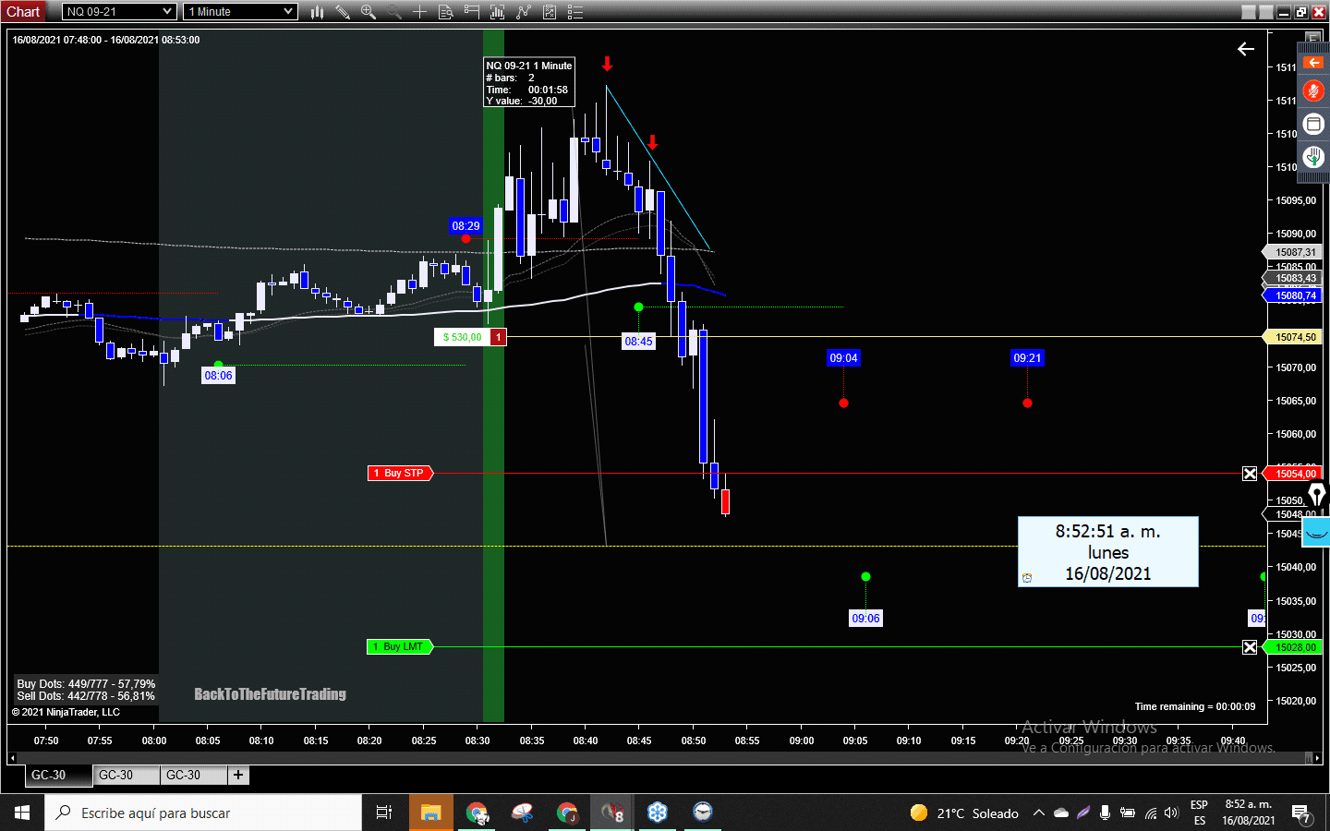
Task: Open the chart properties list icon
Action: click(574, 12)
